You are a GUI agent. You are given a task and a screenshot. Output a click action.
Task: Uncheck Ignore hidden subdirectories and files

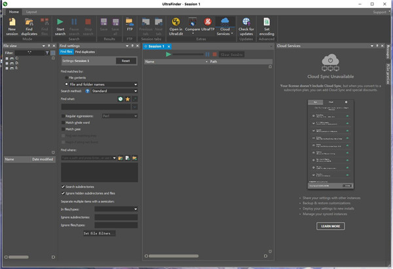tap(63, 193)
